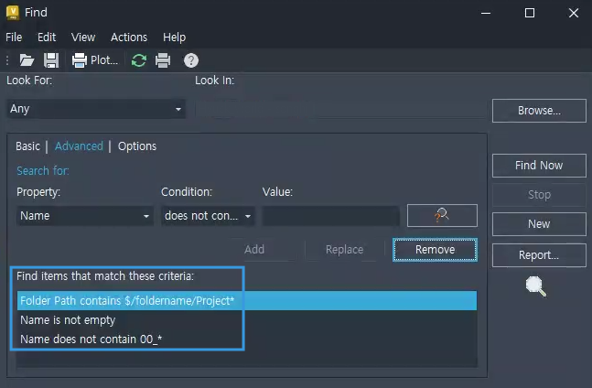Switch to the Options tab
The width and height of the screenshot is (592, 388).
coord(137,146)
